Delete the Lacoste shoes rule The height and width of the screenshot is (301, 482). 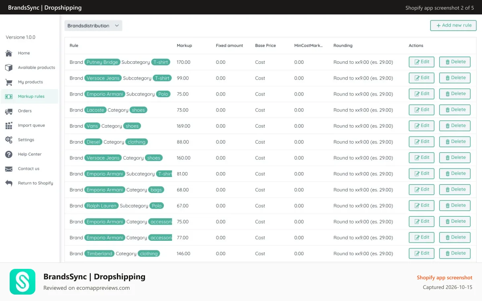[x=455, y=110]
